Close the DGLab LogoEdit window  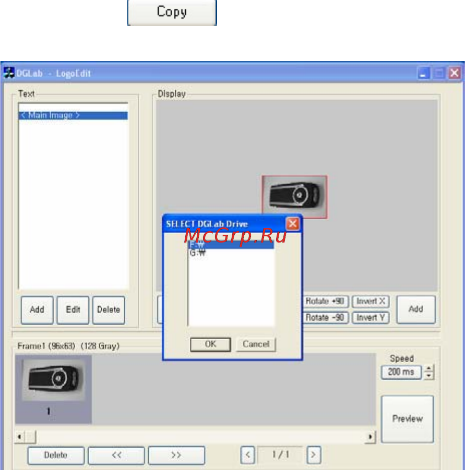[455, 73]
